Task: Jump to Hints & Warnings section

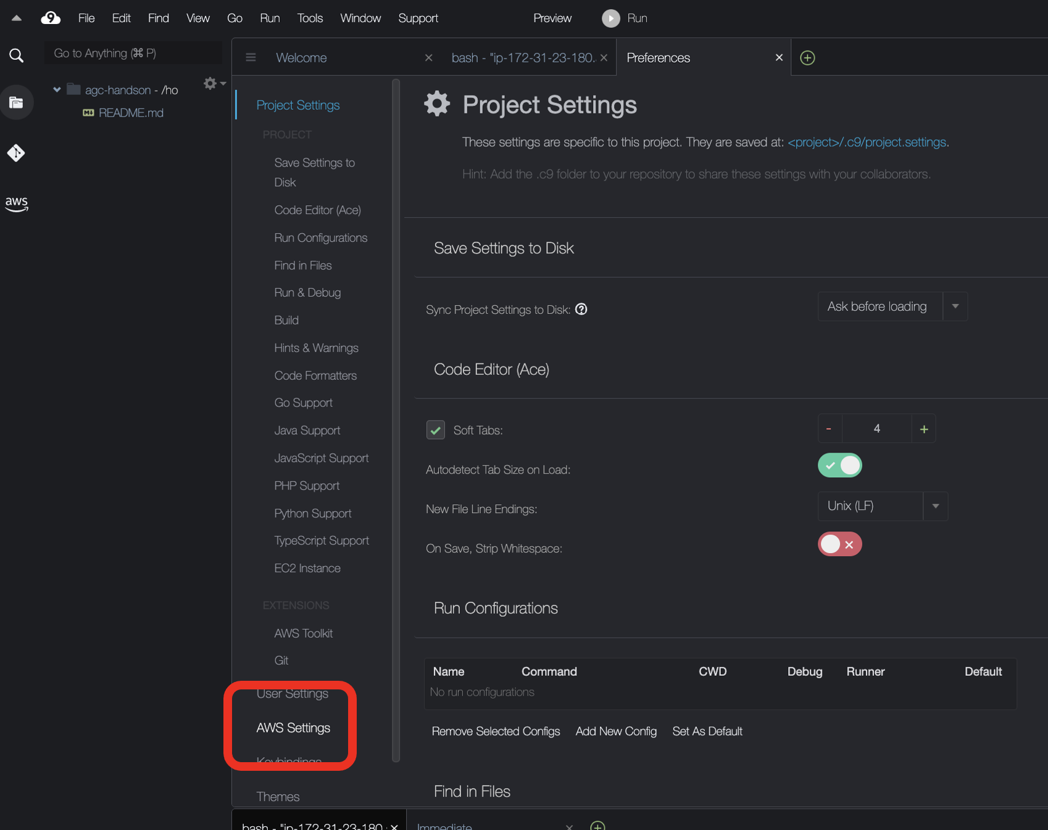Action: 316,348
